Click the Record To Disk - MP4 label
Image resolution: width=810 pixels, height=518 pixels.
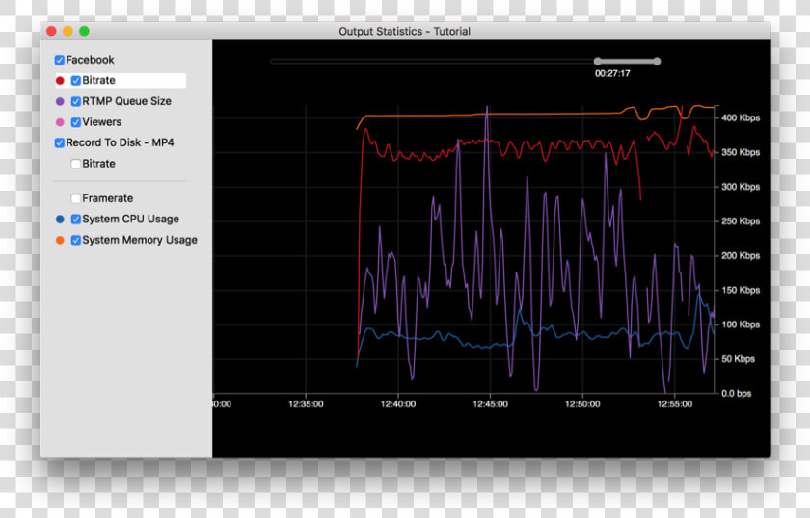click(x=120, y=142)
